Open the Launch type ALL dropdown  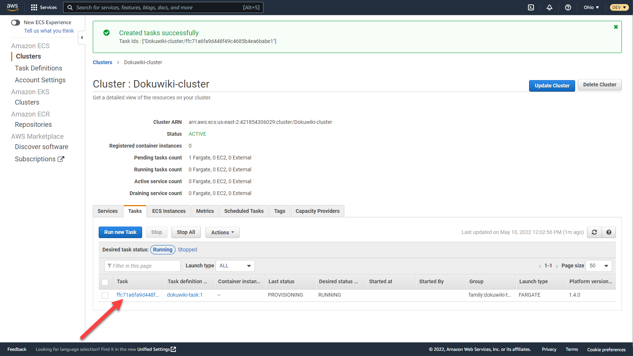(235, 266)
